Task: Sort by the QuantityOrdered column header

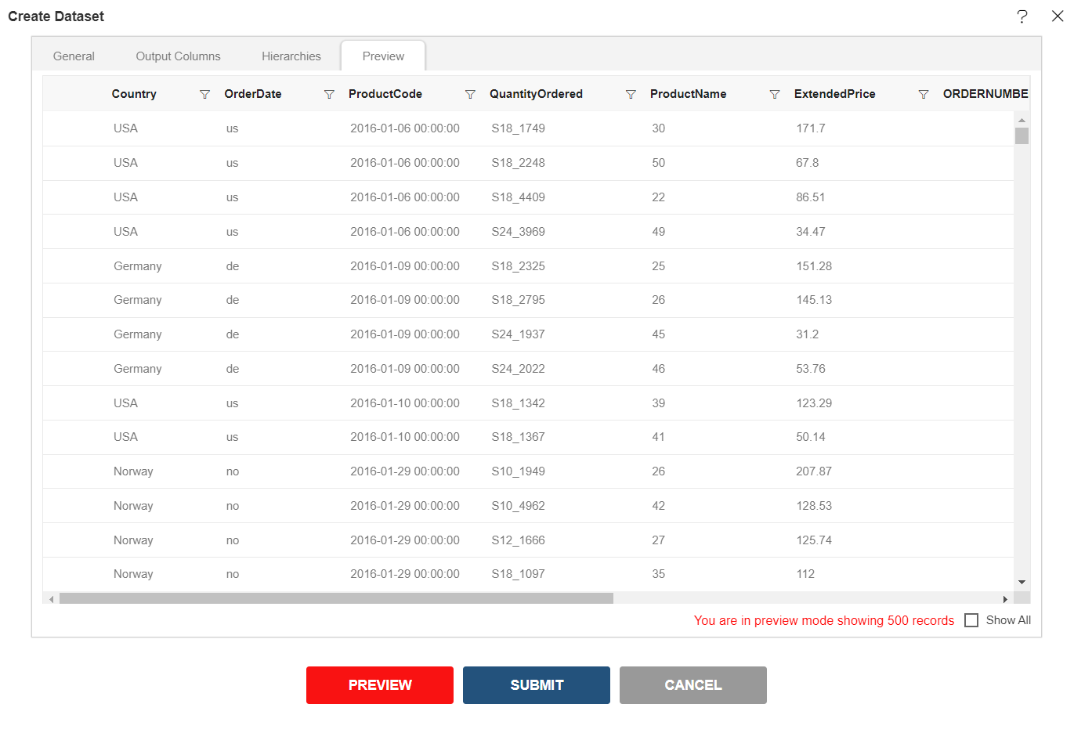Action: (536, 94)
